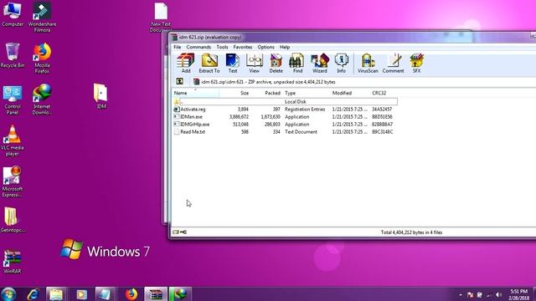Open Windows Explorer from taskbar
The height and width of the screenshot is (301, 536).
(56, 294)
